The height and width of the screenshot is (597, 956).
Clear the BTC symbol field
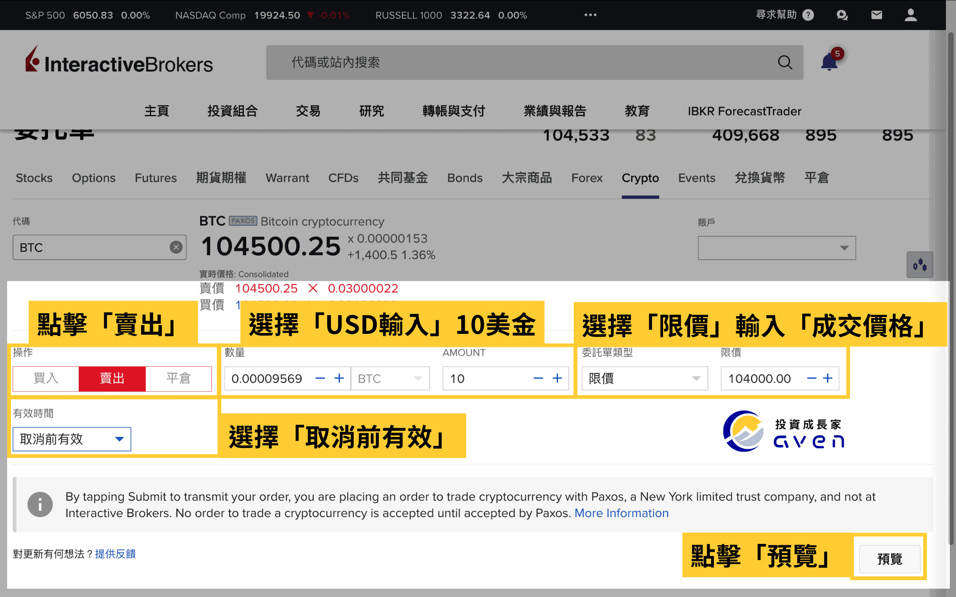(176, 247)
